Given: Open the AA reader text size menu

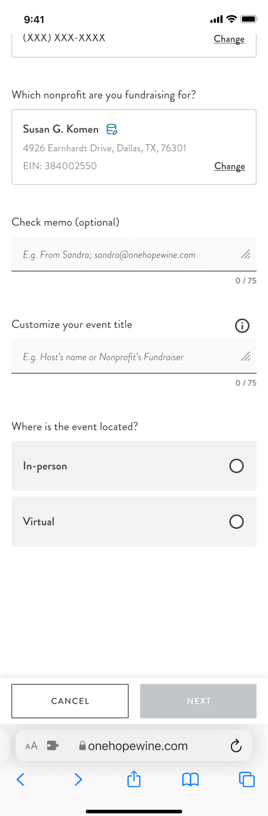Looking at the screenshot, I should point(31,746).
